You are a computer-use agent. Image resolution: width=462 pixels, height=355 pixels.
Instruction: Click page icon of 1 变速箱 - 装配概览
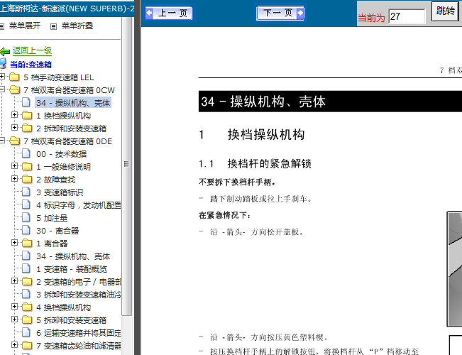pyautogui.click(x=26, y=268)
